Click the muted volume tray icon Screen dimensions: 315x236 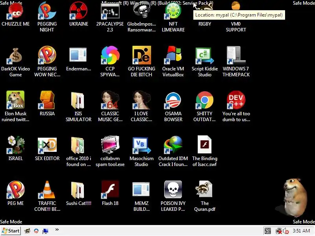[286, 231]
